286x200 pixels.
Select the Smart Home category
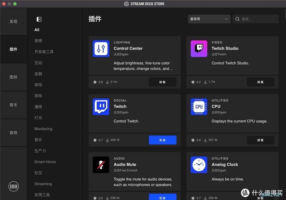tap(45, 162)
